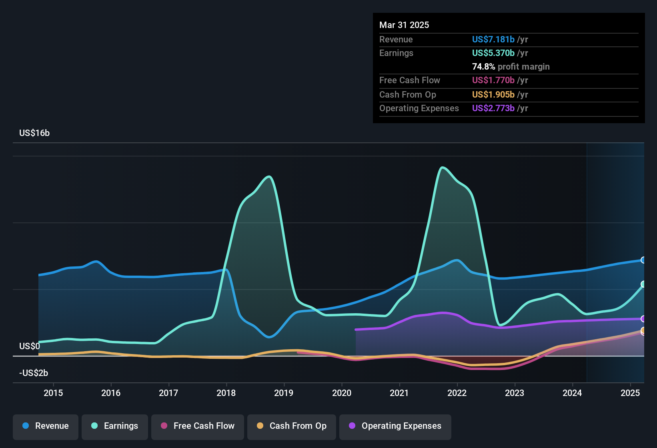
Task: Select the US$5.370b earnings figure
Action: [x=493, y=53]
